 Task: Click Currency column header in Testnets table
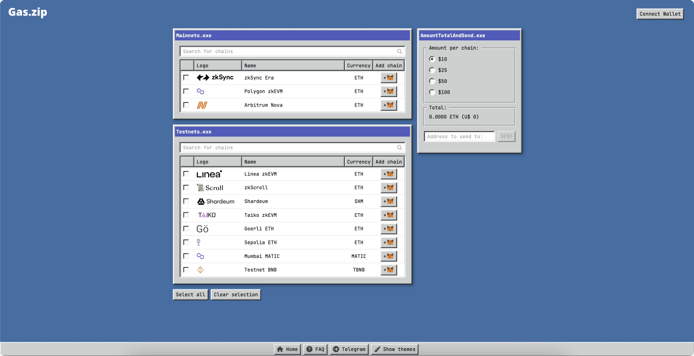click(358, 162)
